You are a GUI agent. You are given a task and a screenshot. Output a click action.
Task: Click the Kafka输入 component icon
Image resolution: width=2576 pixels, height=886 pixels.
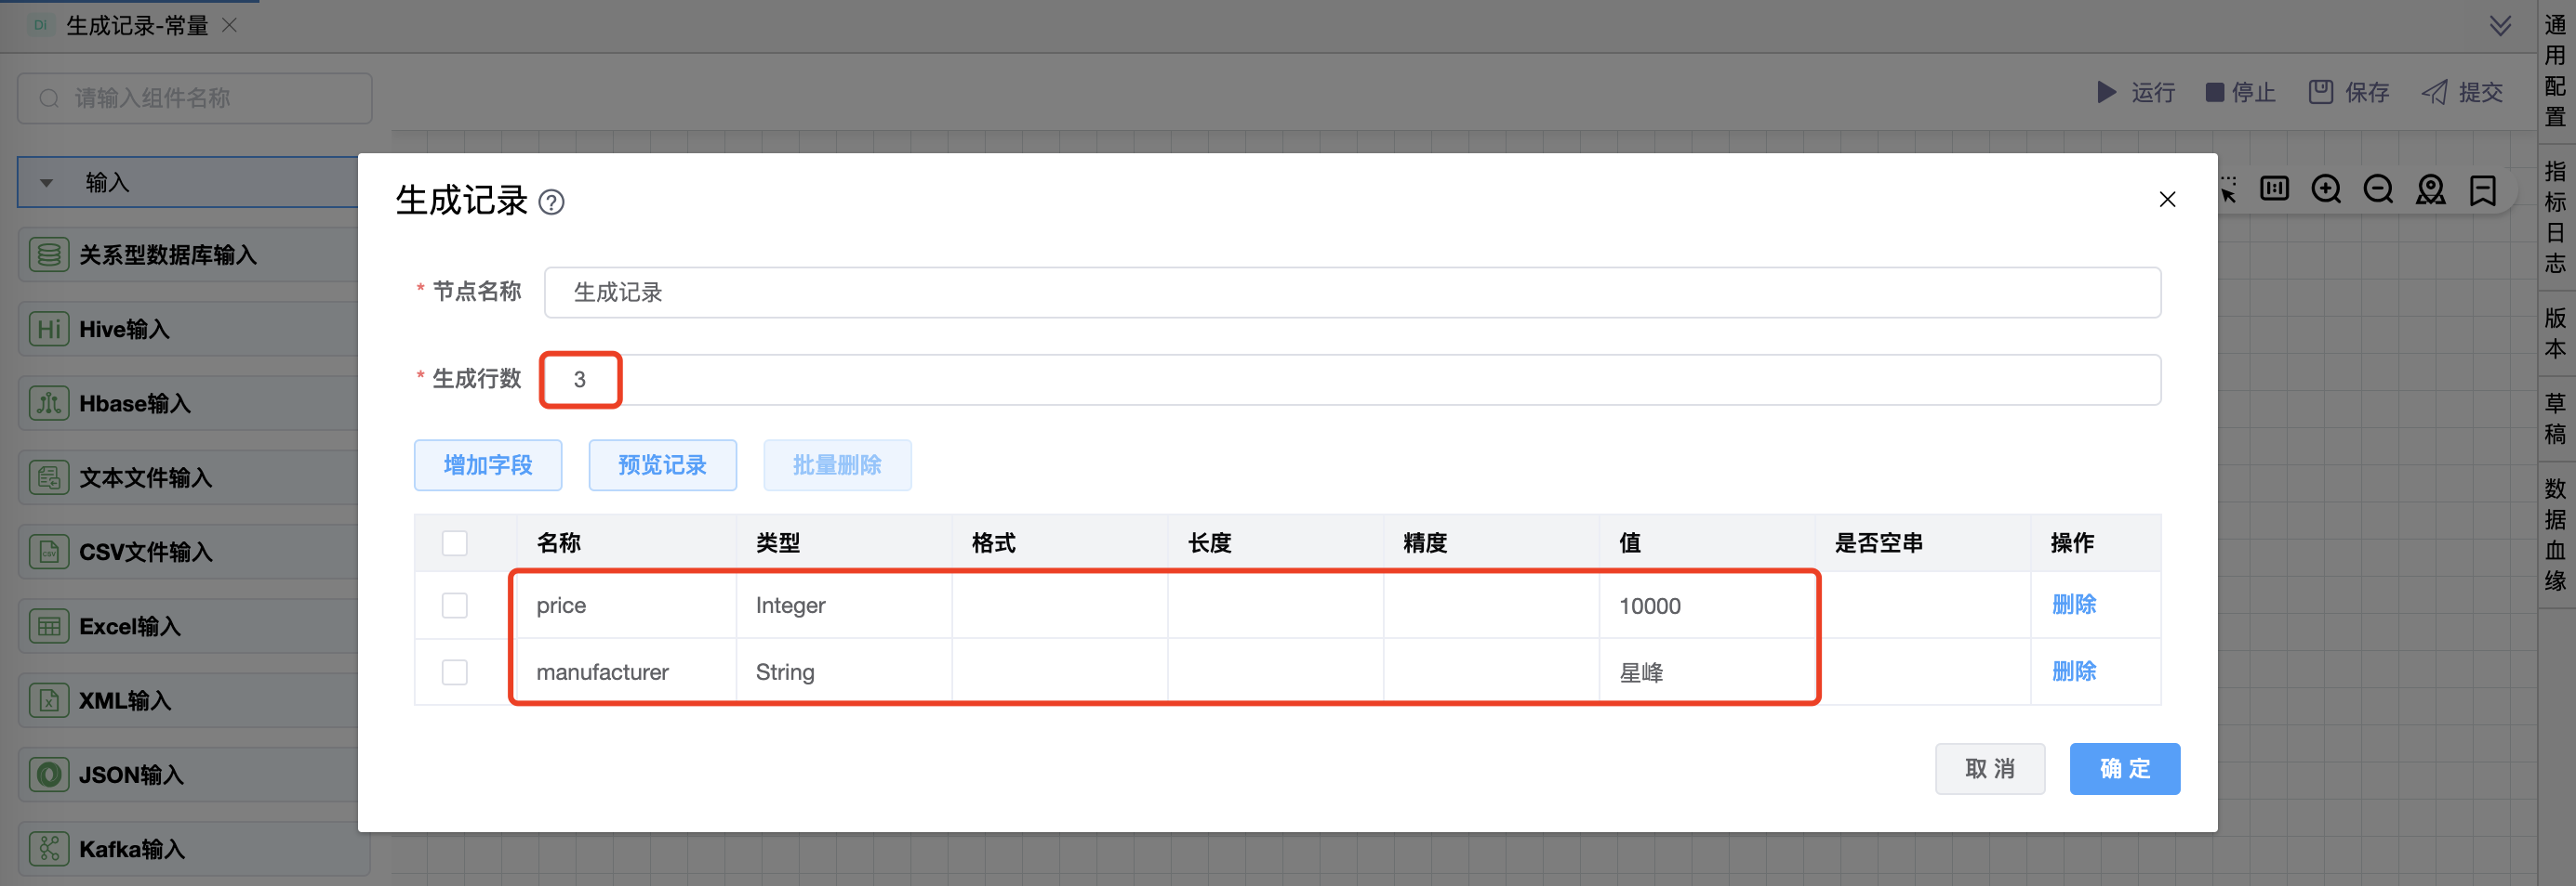[x=48, y=848]
